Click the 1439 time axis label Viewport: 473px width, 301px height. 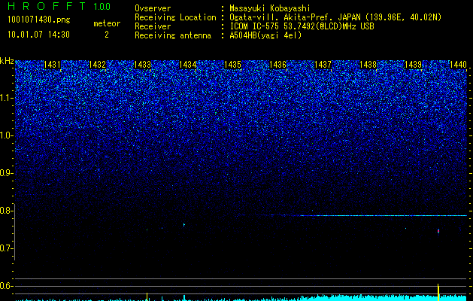(413, 65)
